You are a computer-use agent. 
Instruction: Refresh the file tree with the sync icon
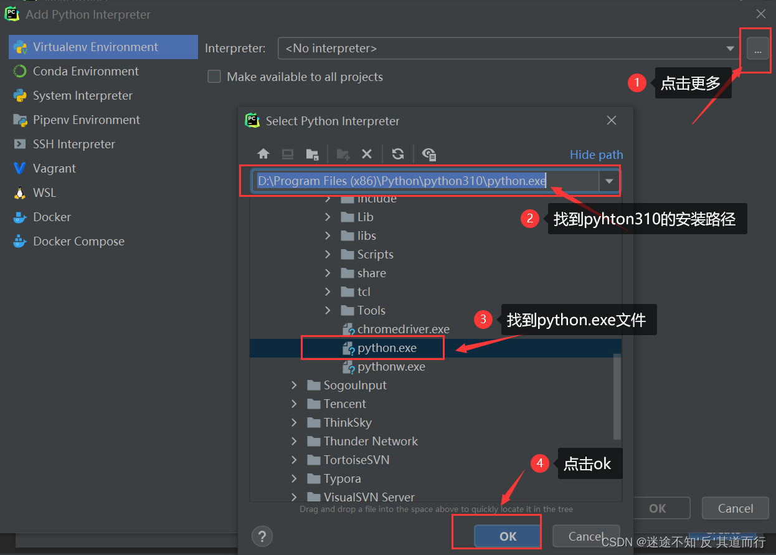click(x=398, y=154)
